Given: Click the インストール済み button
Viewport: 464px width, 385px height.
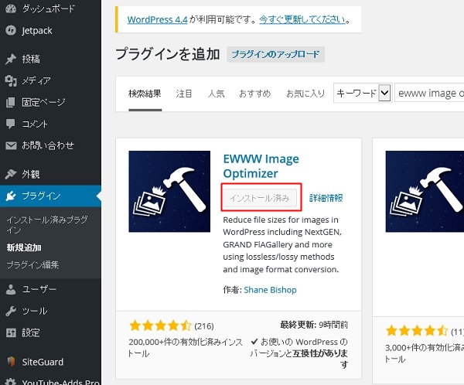Looking at the screenshot, I should (x=260, y=198).
